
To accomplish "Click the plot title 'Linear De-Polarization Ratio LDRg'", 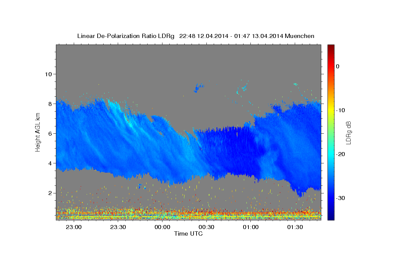I will pos(126,36).
